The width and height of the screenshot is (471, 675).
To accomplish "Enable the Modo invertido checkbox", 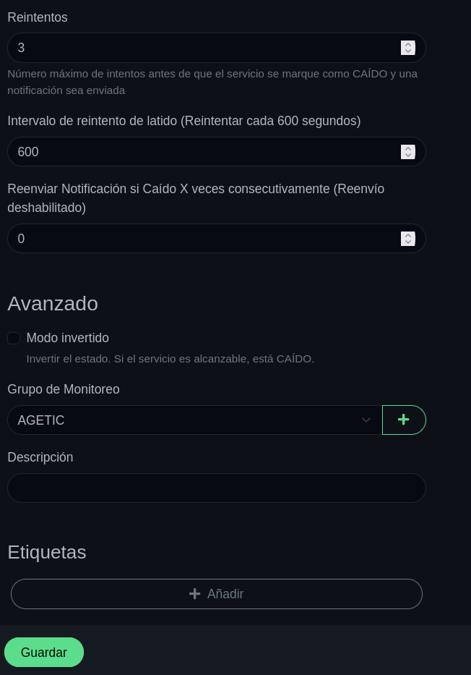I will tap(14, 338).
